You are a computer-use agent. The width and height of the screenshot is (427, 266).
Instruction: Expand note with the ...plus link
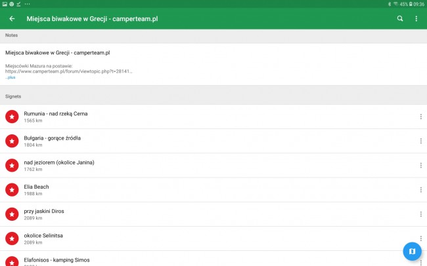[11, 77]
